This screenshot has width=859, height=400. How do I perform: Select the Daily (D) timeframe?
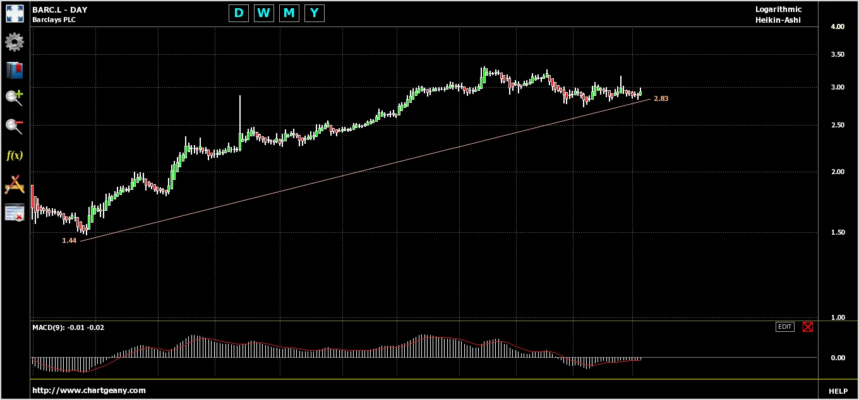point(239,13)
